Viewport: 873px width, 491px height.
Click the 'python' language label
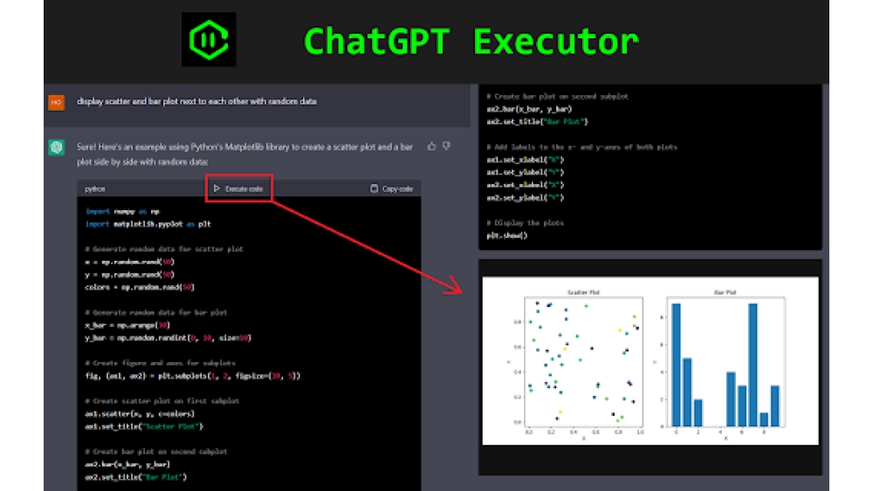point(94,189)
